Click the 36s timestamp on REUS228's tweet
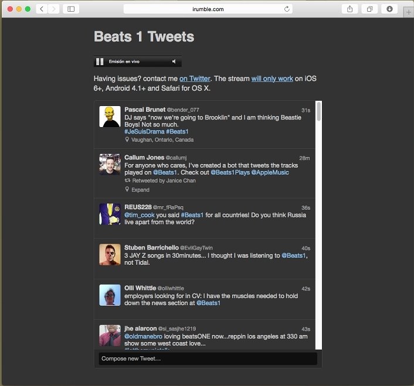 tap(306, 208)
